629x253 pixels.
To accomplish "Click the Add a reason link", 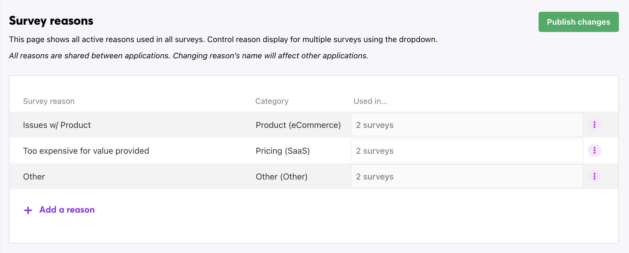I will click(x=67, y=210).
